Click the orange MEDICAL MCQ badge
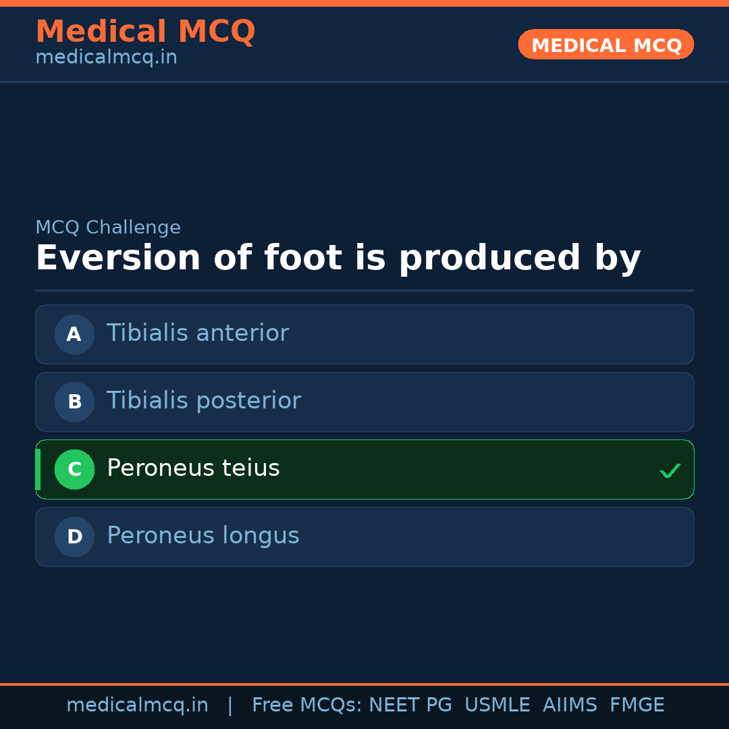The image size is (729, 729). [605, 45]
